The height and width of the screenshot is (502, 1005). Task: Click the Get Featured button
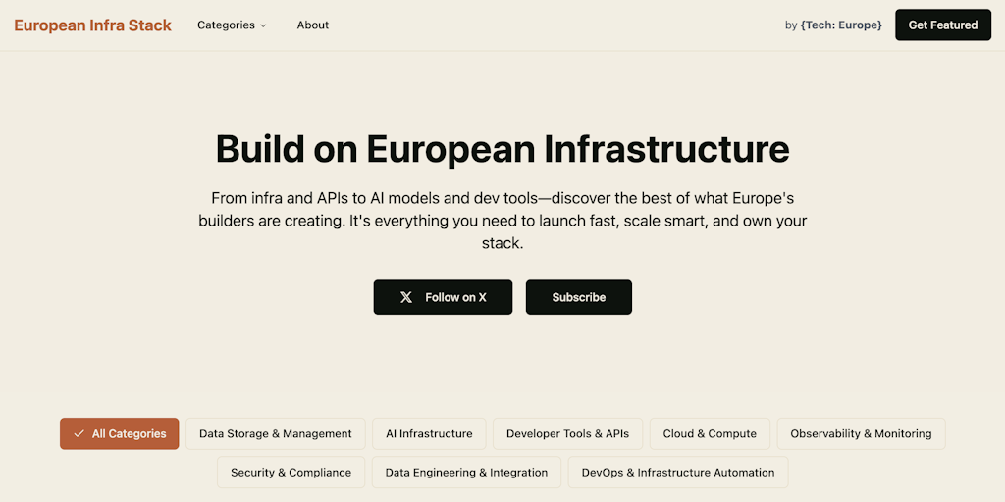(x=943, y=25)
